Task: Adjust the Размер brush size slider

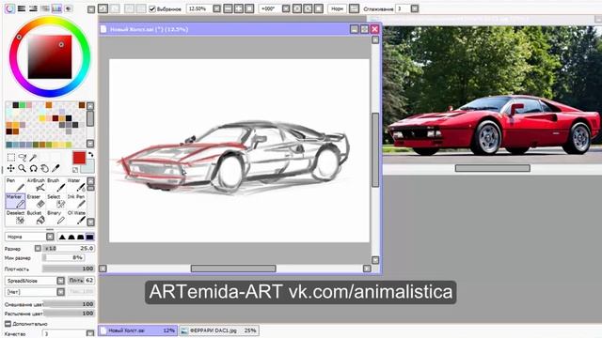Action: (x=69, y=248)
